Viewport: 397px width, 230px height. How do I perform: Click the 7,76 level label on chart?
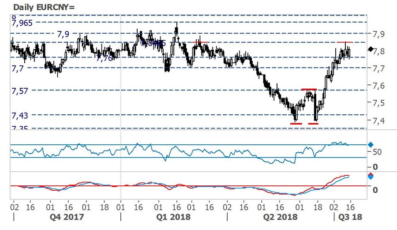tap(104, 58)
